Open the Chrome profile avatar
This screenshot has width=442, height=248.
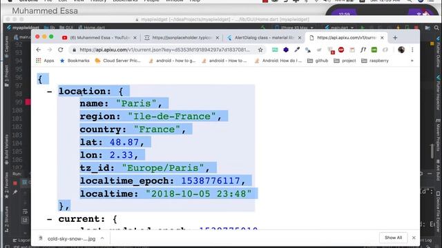tap(401, 50)
